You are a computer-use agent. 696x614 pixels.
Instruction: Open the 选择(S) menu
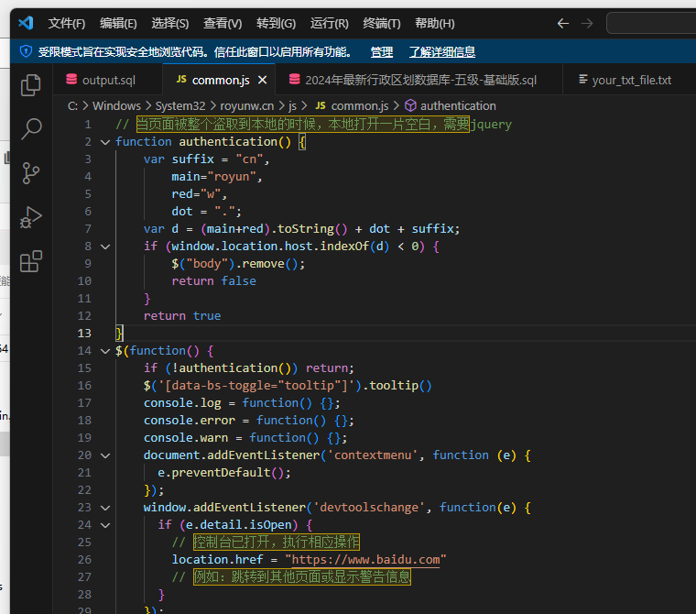click(170, 23)
